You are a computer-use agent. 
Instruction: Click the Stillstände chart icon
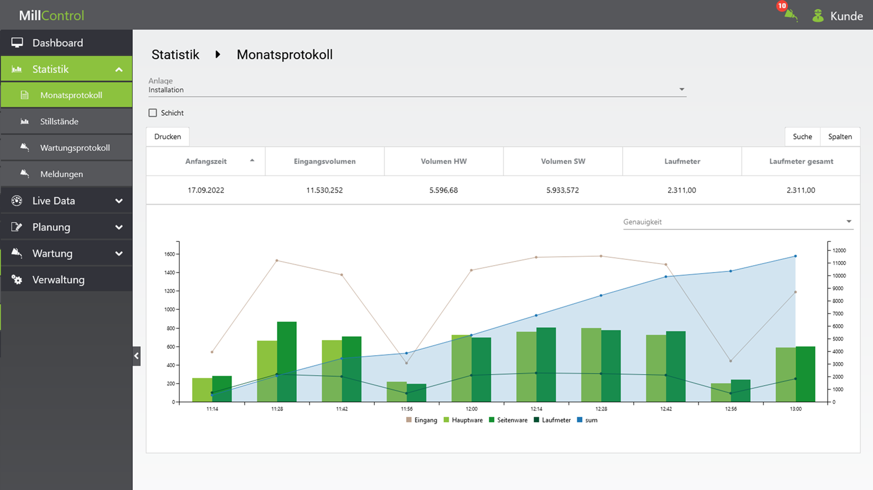click(24, 121)
